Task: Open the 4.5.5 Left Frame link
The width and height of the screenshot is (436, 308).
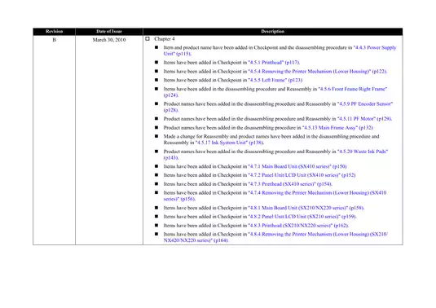Action: click(275, 81)
